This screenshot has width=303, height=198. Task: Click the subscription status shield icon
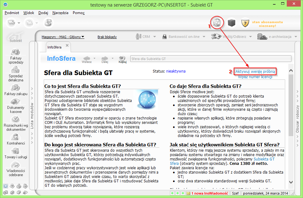[245, 23]
